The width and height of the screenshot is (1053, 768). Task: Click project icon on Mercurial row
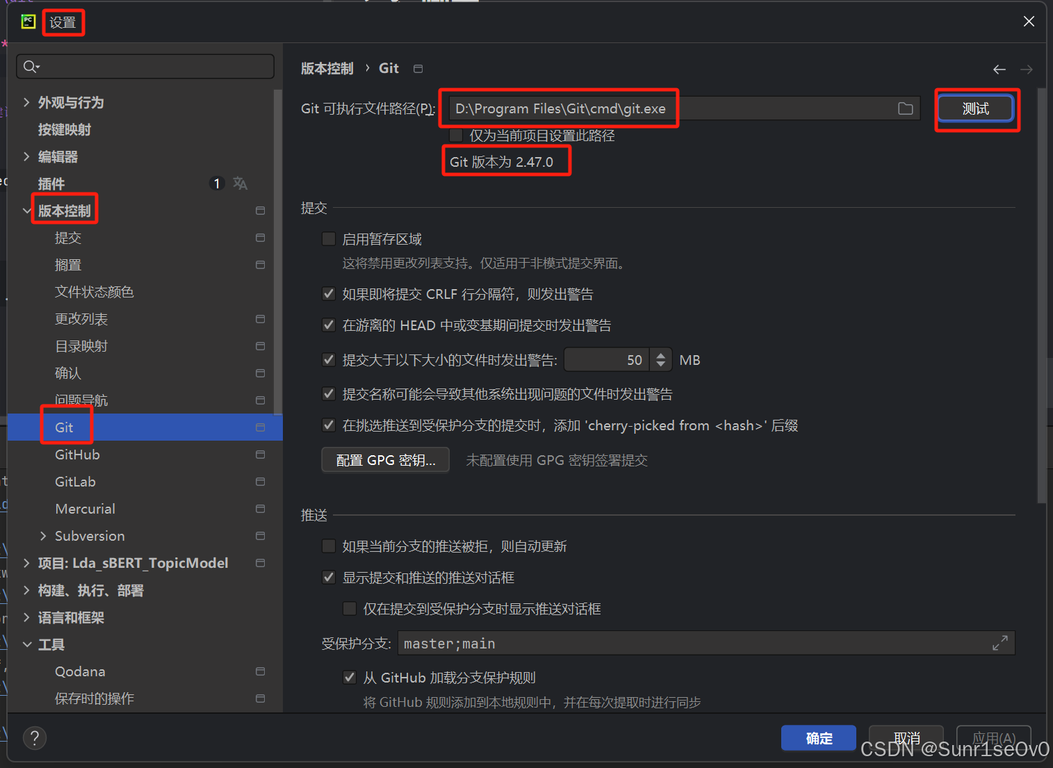pos(260,509)
